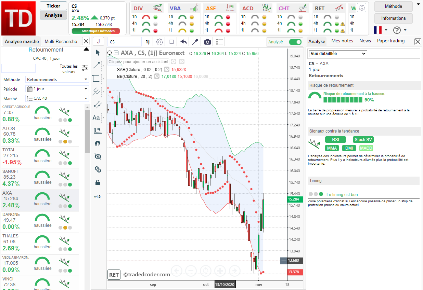Click the Méthode button
This screenshot has width=423, height=290.
click(x=394, y=6)
